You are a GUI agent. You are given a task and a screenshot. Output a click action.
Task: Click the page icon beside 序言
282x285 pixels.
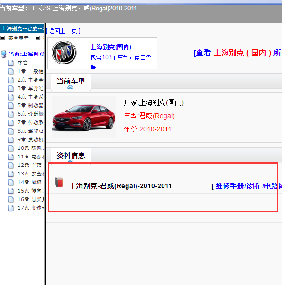click(x=11, y=63)
